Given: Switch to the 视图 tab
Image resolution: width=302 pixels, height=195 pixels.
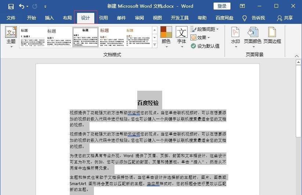Looking at the screenshot, I should tap(157, 18).
